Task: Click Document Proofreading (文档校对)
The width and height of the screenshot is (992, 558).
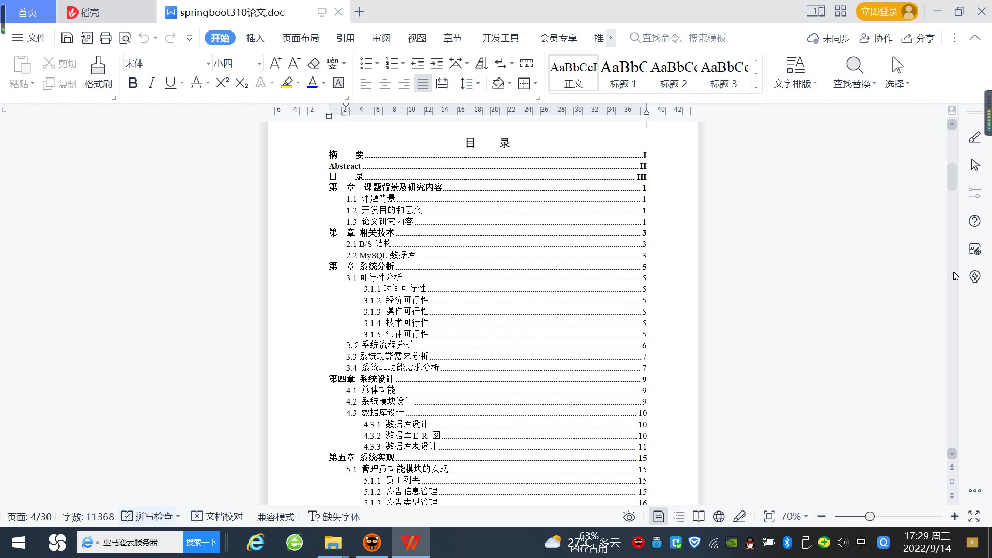Action: (217, 516)
